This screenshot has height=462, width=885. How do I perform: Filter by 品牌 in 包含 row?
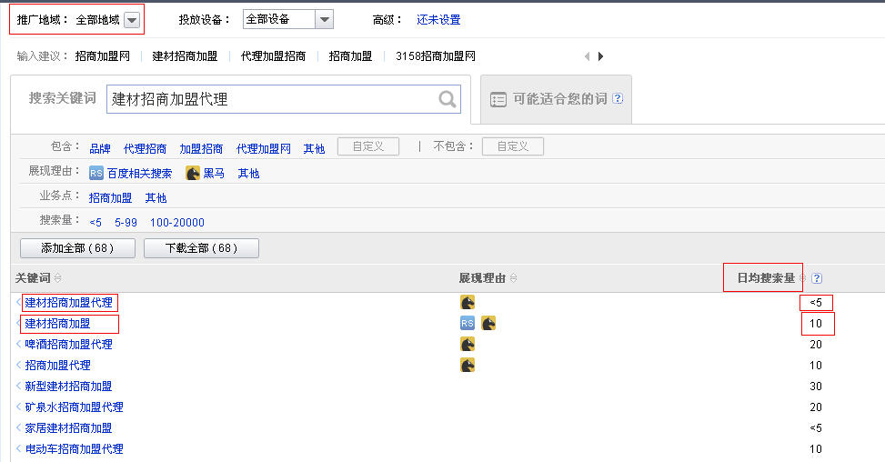[x=100, y=149]
